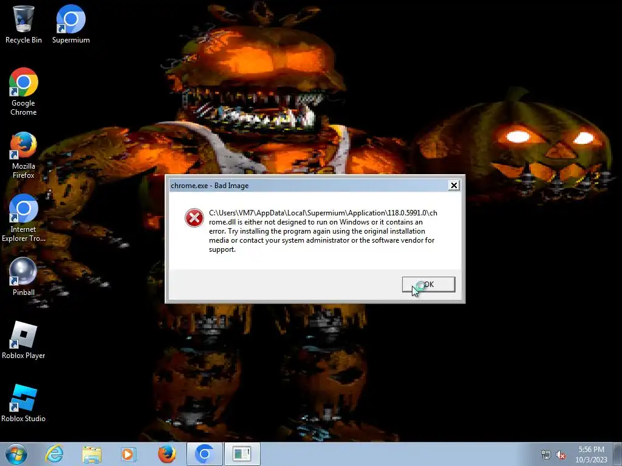Click the red error icon in dialog
This screenshot has width=622, height=466.
click(194, 218)
